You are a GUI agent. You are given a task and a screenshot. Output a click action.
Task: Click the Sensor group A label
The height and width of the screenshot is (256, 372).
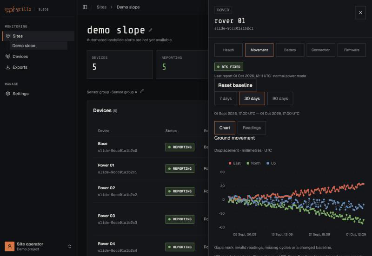(124, 92)
